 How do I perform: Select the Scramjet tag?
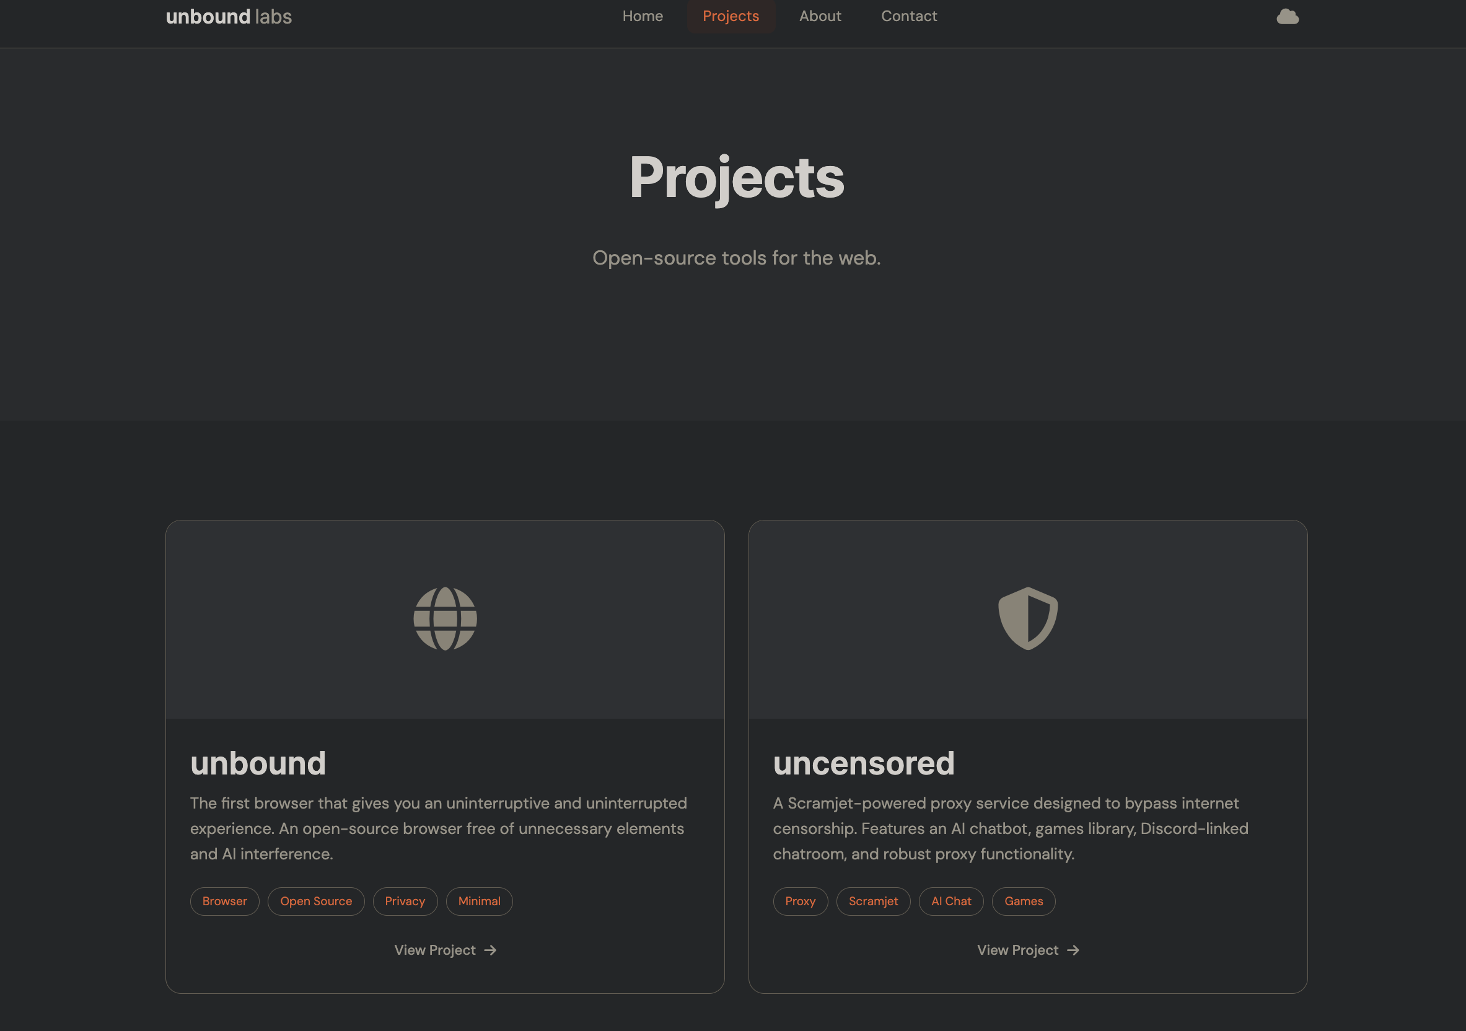pos(873,901)
